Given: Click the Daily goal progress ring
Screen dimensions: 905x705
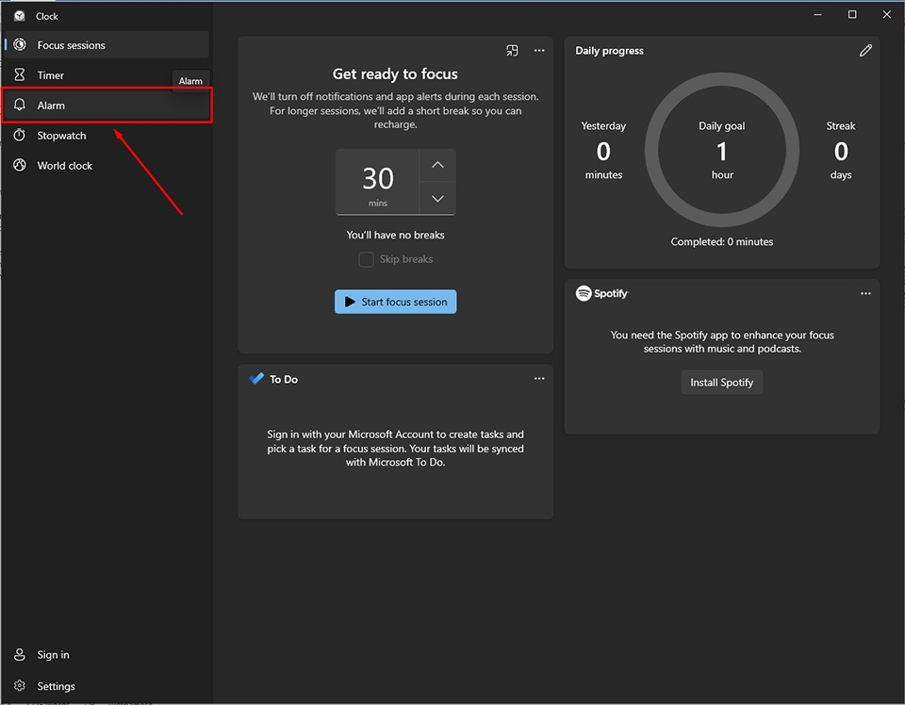Looking at the screenshot, I should (x=721, y=150).
